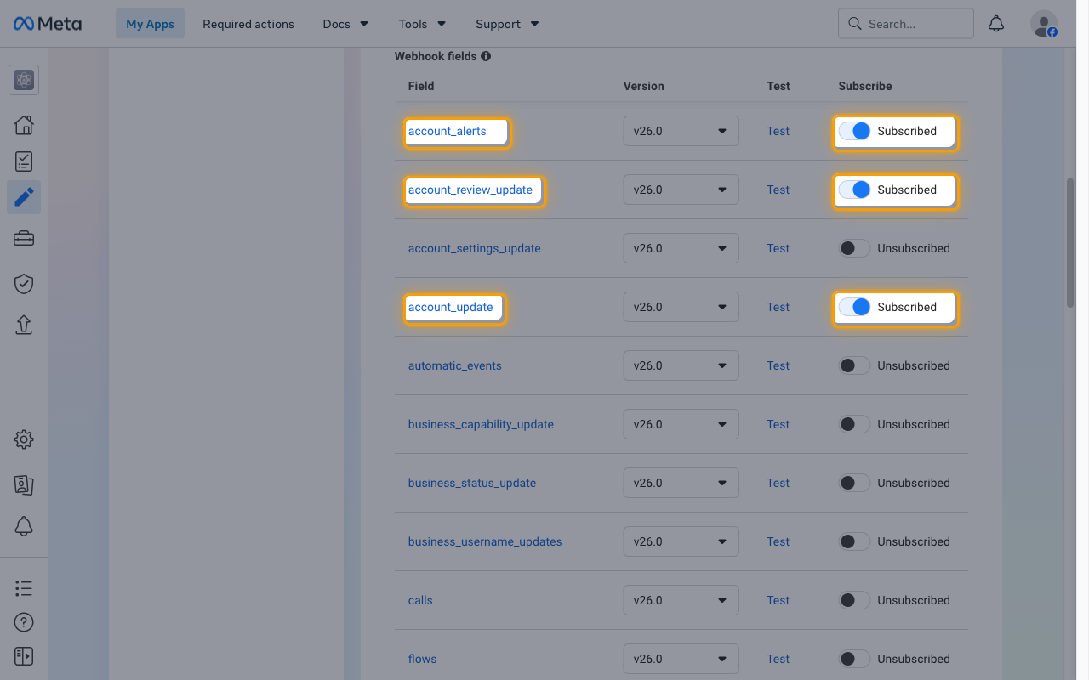Open the My Apps tab
Viewport: 1089px width, 680px height.
click(150, 24)
